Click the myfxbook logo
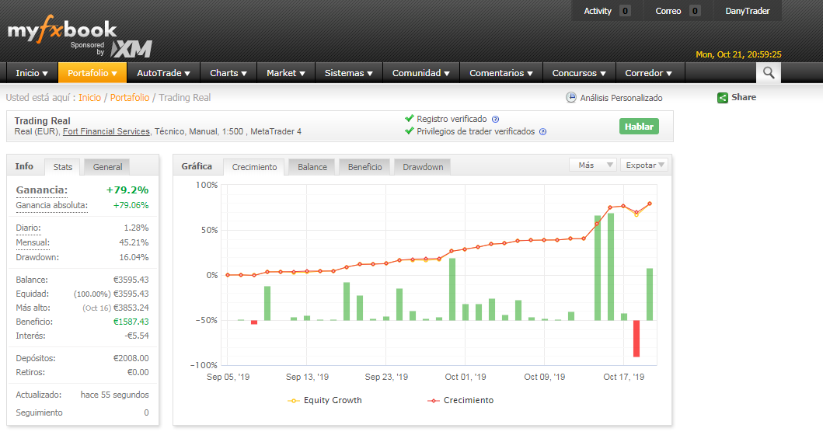Image resolution: width=823 pixels, height=442 pixels. click(62, 31)
